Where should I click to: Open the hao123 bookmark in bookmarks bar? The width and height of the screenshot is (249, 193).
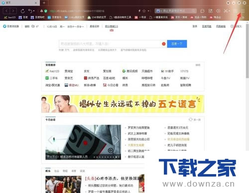[x=10, y=17]
